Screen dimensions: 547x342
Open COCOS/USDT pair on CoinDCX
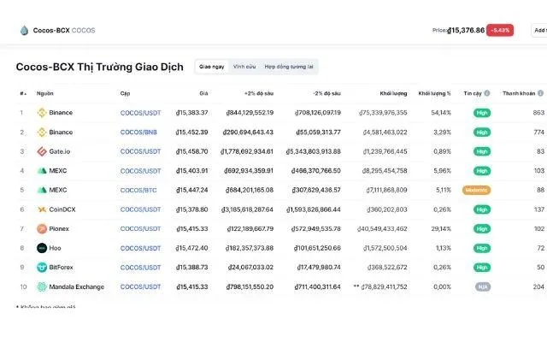tap(140, 209)
